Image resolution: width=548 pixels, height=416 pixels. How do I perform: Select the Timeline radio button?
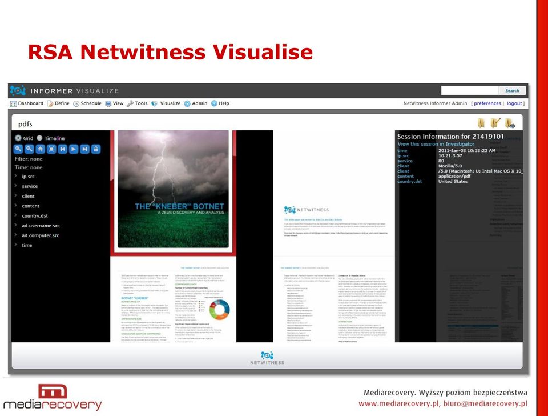click(x=39, y=138)
